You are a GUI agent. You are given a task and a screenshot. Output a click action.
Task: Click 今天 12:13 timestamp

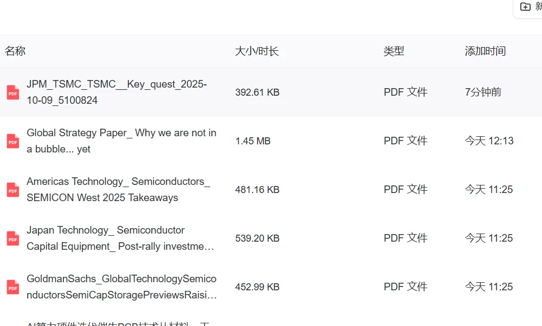point(489,141)
